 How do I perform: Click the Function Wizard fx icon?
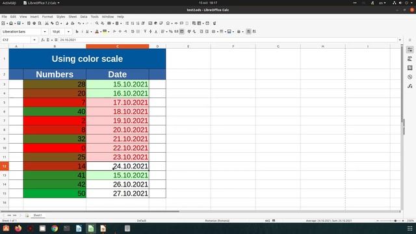pos(43,40)
